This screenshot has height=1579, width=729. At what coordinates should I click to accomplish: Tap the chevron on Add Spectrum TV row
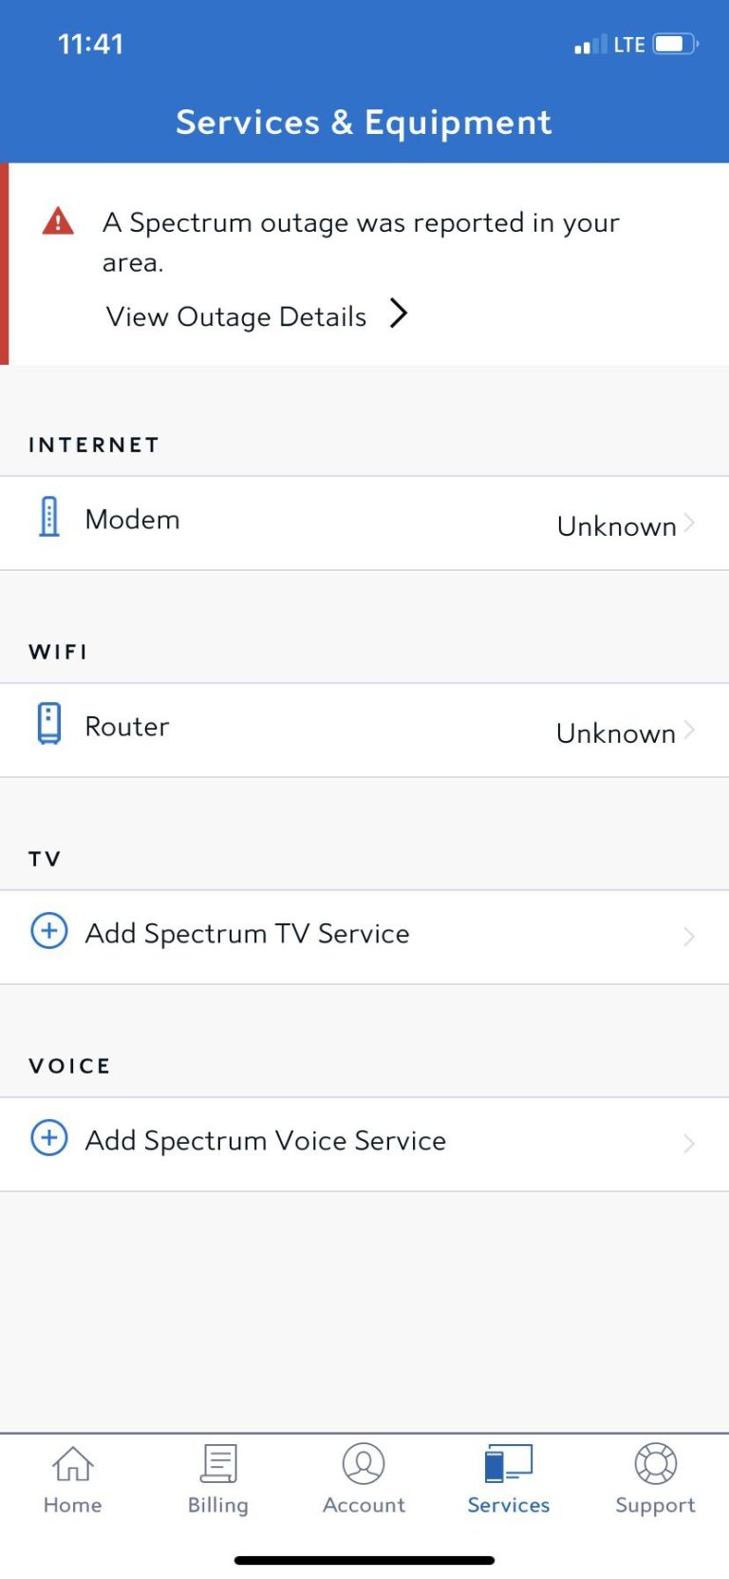click(689, 937)
